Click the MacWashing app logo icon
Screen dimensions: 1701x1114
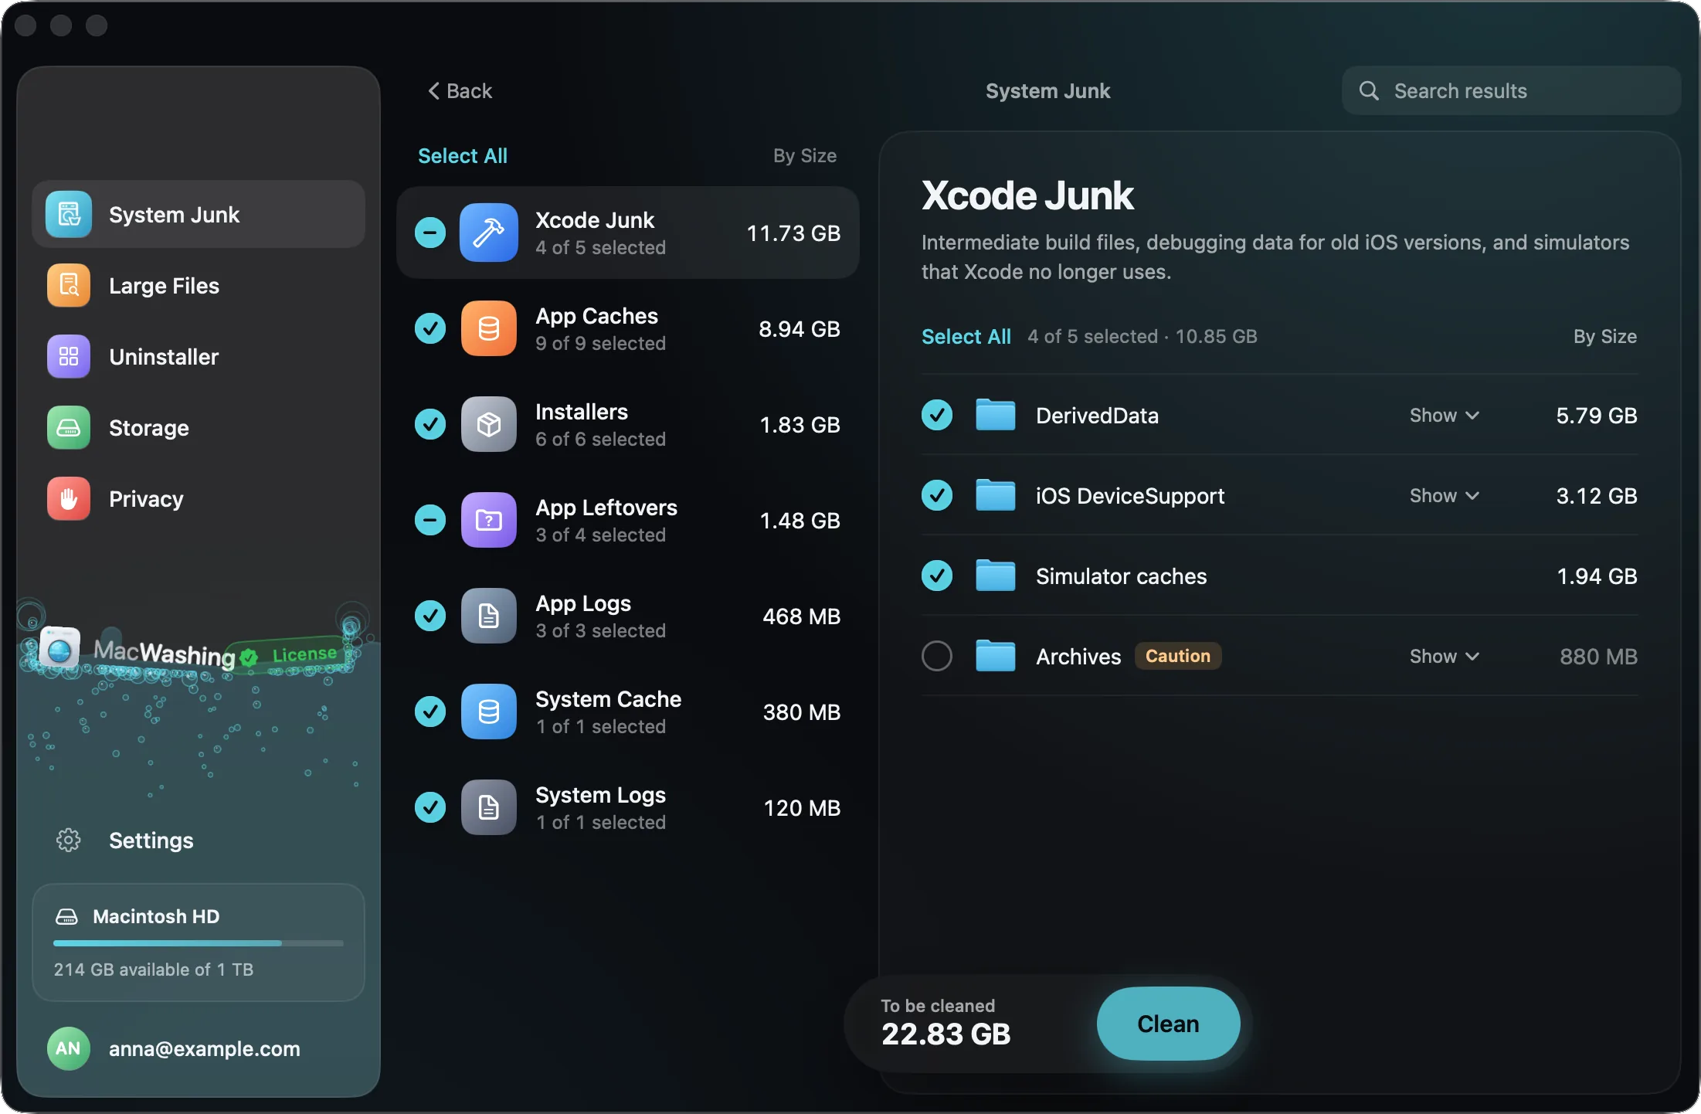pyautogui.click(x=59, y=647)
